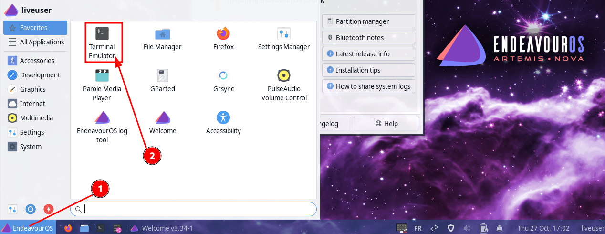Image resolution: width=605 pixels, height=234 pixels.
Task: Switch keyboard layout via FR indicator
Action: [418, 228]
